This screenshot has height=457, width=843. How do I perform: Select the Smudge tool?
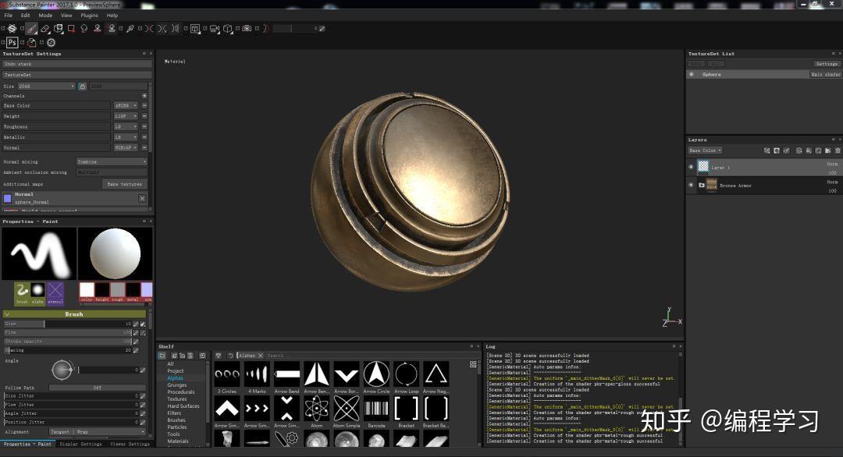[84, 28]
